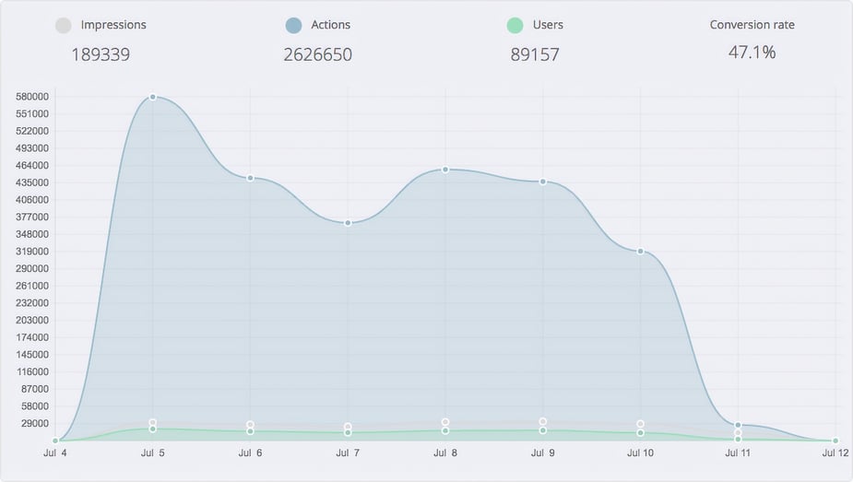The width and height of the screenshot is (853, 482).
Task: Select the Actions peak point on Jul 5
Action: coord(153,97)
